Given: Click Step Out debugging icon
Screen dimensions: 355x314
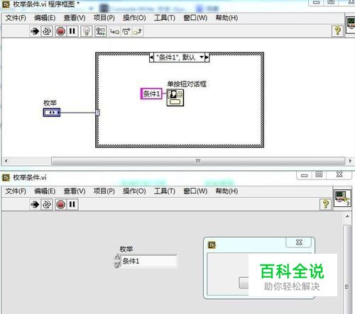Looking at the screenshot, I should pos(138,31).
